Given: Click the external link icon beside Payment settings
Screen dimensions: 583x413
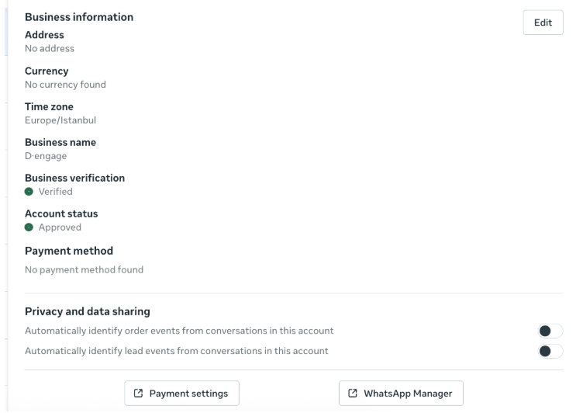Looking at the screenshot, I should (x=138, y=394).
